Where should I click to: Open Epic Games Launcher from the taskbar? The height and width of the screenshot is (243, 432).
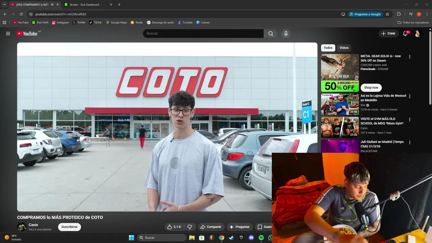(241, 238)
